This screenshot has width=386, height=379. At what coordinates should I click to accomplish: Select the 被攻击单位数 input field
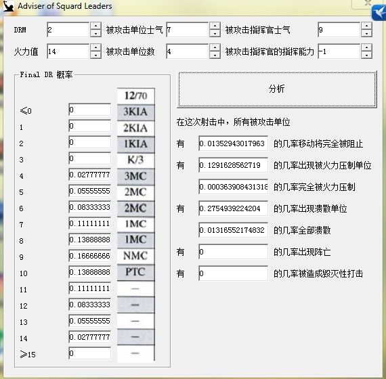point(188,51)
